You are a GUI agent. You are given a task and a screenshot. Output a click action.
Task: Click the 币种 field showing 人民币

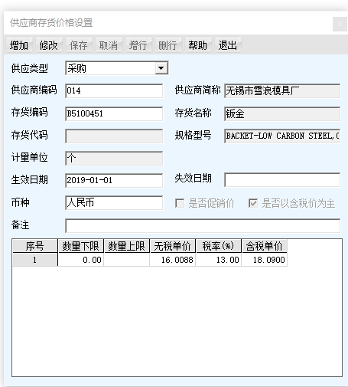114,203
